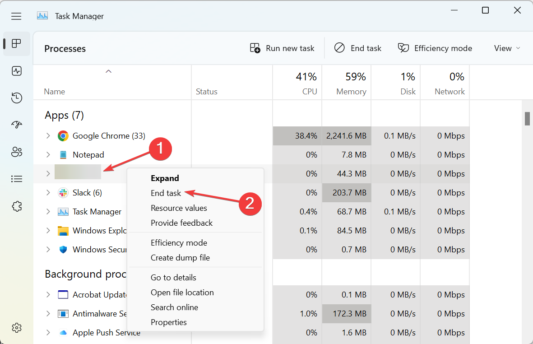533x344 pixels.
Task: Click the Google Chrome app icon
Action: coord(63,136)
